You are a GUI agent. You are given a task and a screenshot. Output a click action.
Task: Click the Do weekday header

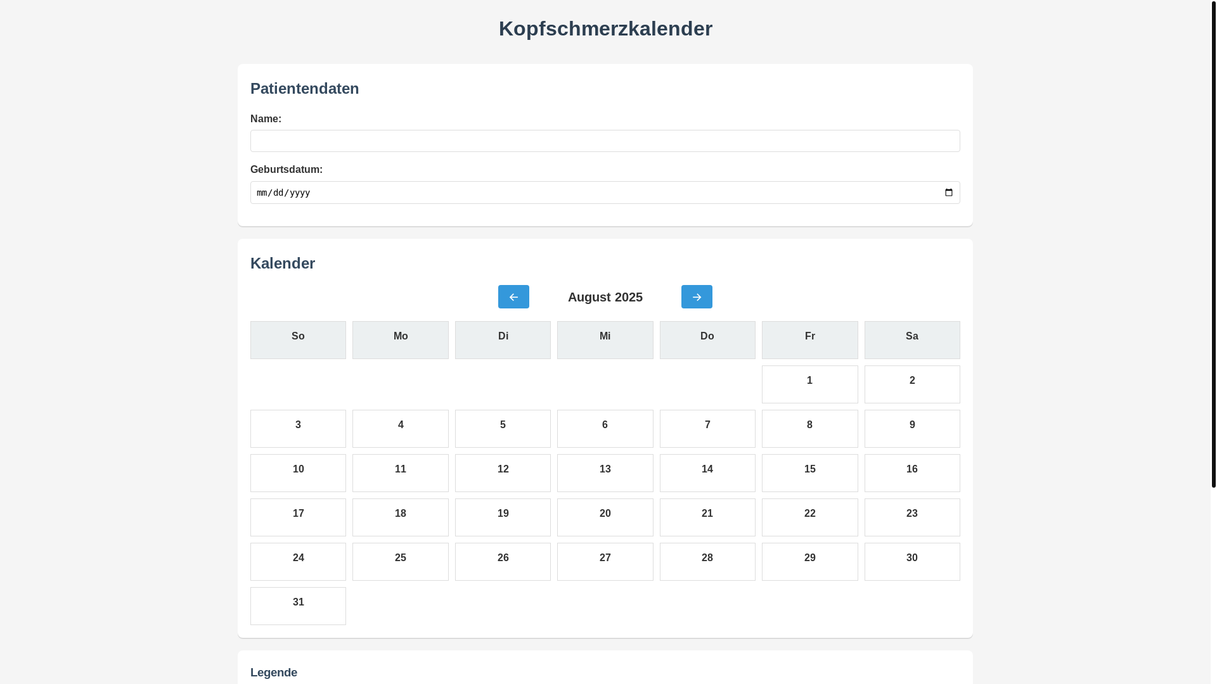707,340
